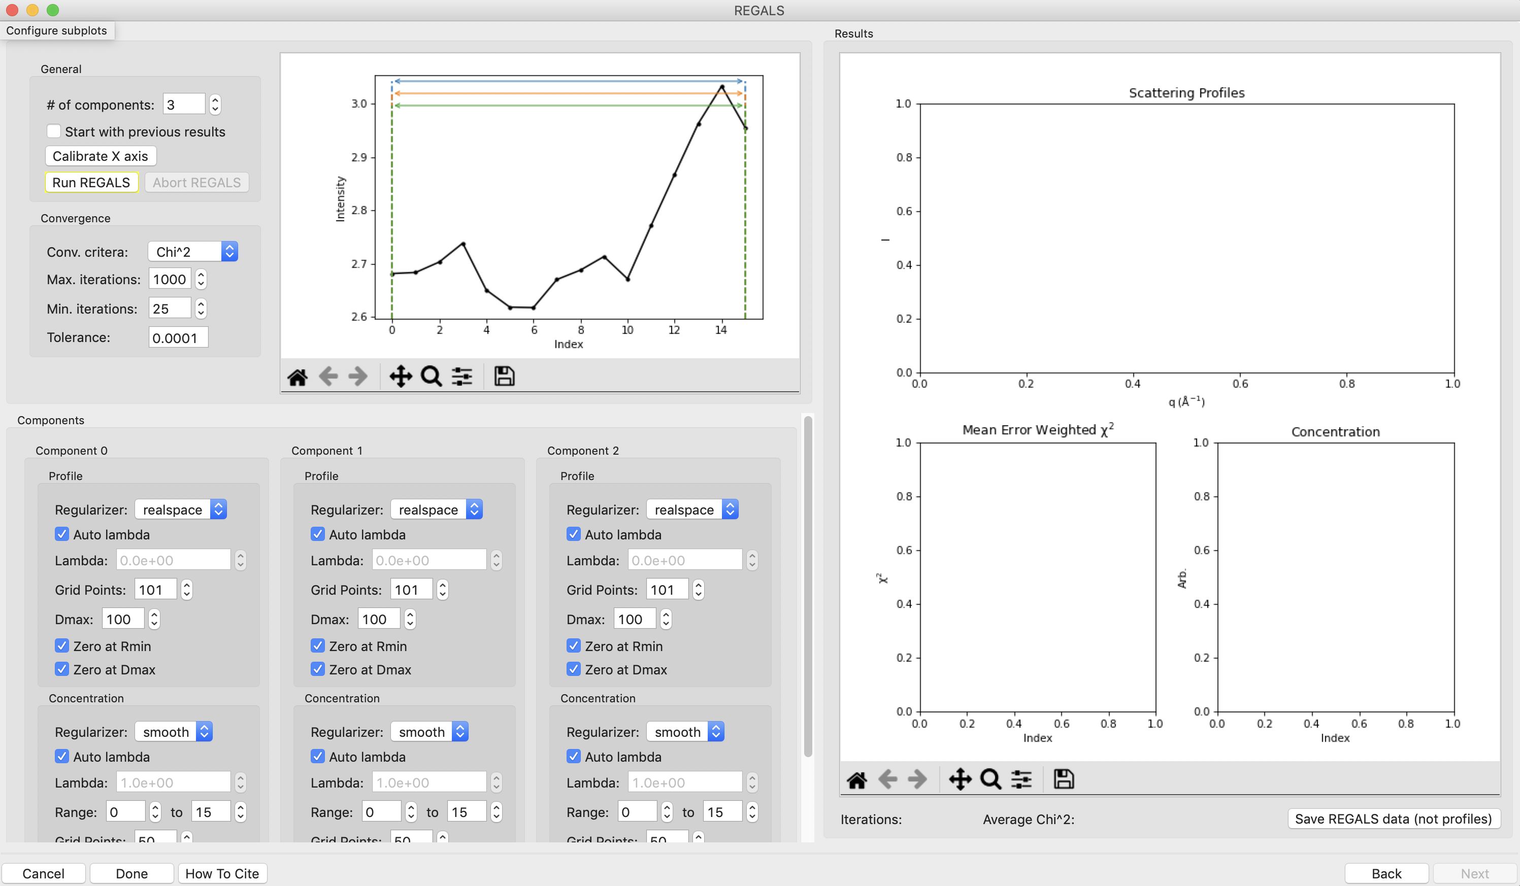Click the Min. iterations input field
Viewport: 1520px width, 886px height.
(x=170, y=309)
